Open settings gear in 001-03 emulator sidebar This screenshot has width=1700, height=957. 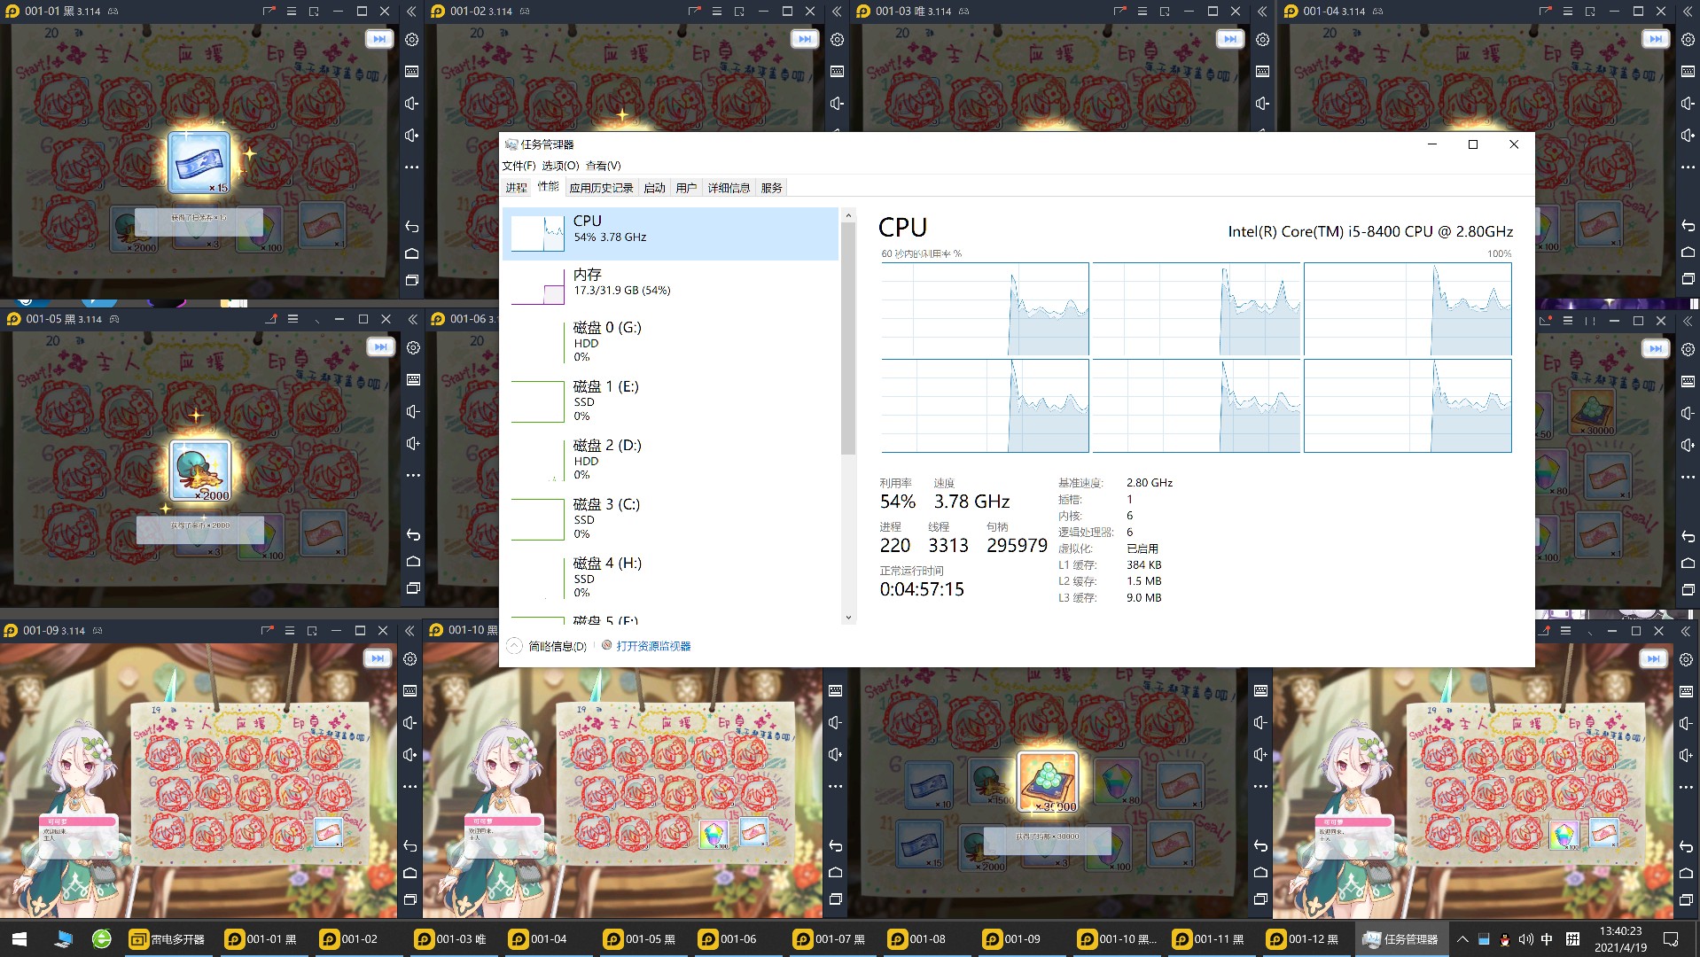tap(1263, 40)
